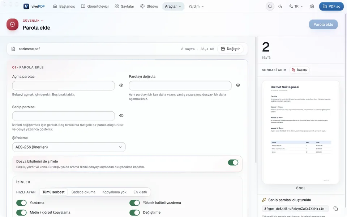Go to next step İmzala
Viewport: 347px width, 217px height.
[x=299, y=70]
